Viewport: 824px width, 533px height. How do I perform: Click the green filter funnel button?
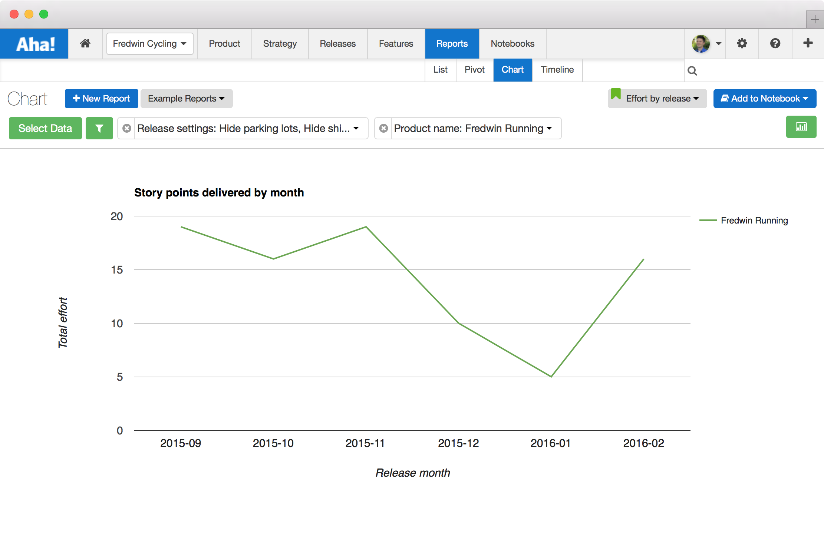(99, 128)
